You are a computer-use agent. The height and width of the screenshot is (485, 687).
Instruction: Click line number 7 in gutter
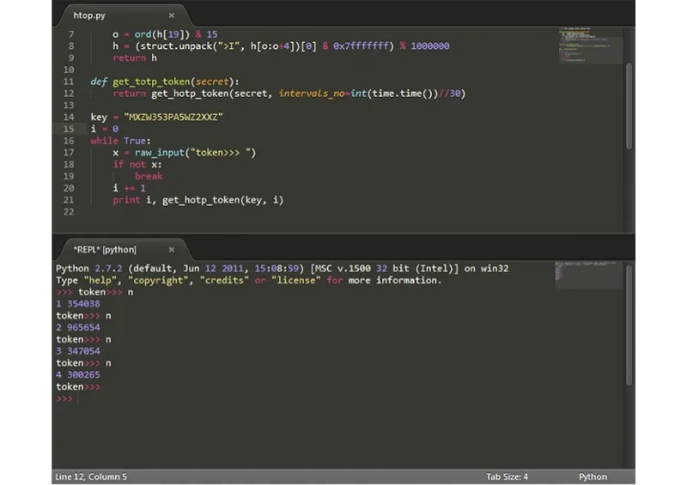coord(71,34)
